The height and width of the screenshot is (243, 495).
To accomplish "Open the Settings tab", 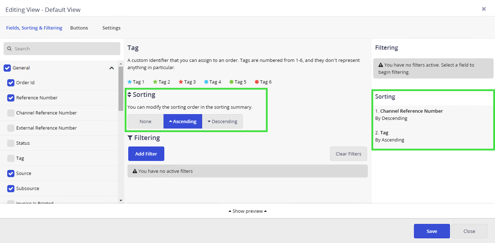I will click(111, 28).
